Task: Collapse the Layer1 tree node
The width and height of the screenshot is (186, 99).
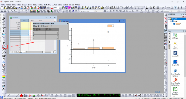Action: 171,21
